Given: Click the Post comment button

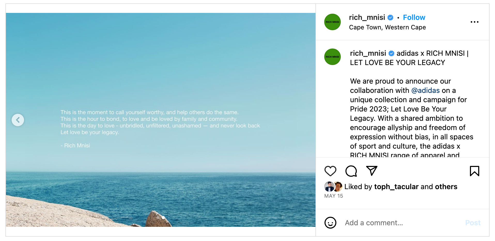Looking at the screenshot, I should 473,223.
